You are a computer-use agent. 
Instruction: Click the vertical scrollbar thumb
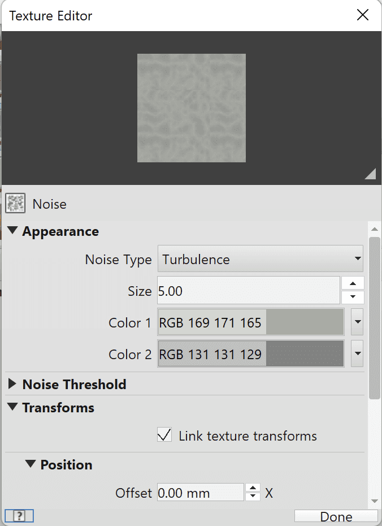(x=375, y=318)
